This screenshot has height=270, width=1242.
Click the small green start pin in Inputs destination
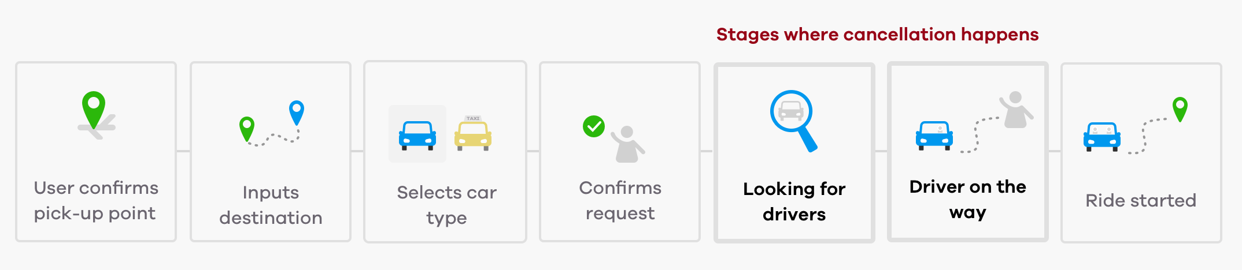(247, 127)
